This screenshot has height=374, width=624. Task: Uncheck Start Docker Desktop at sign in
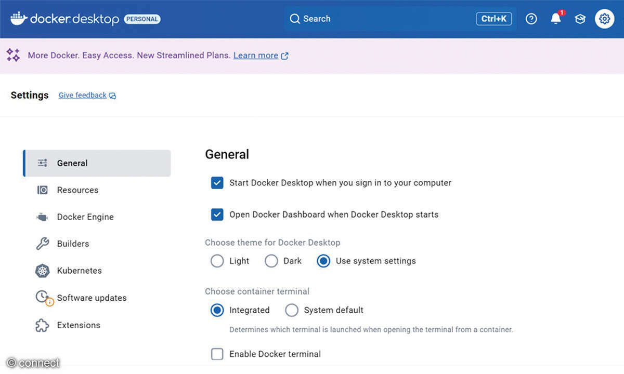(x=217, y=183)
